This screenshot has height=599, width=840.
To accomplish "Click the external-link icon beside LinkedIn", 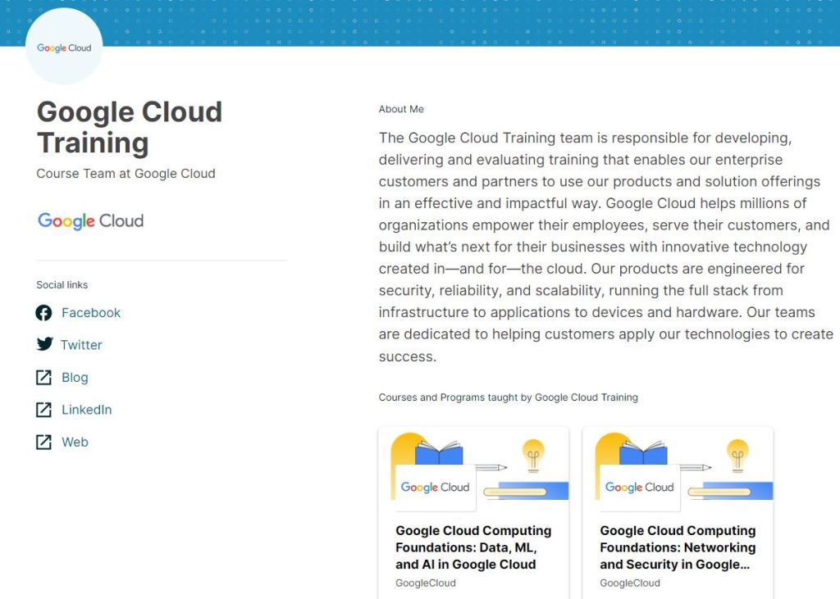I will [44, 410].
